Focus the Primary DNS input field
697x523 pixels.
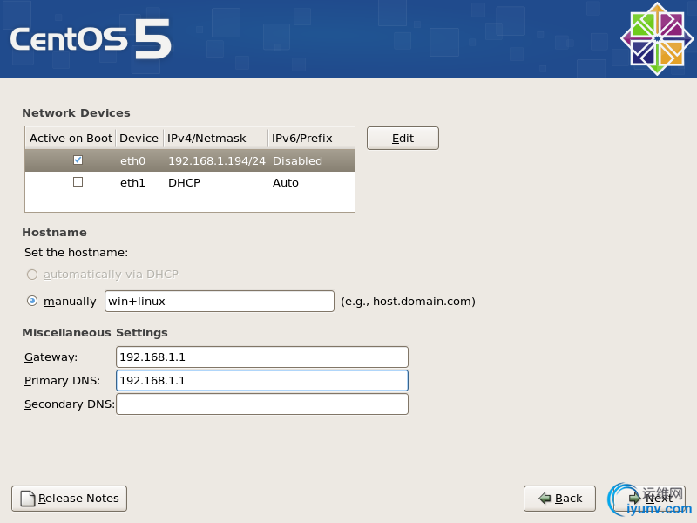[262, 381]
